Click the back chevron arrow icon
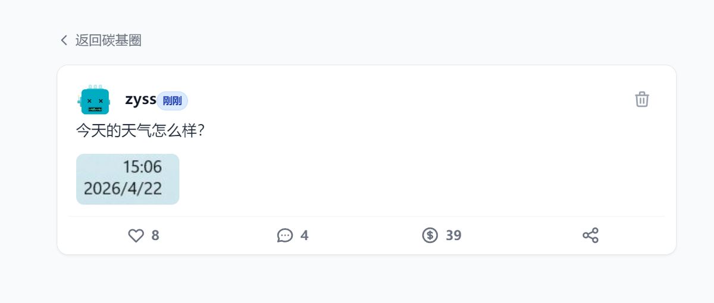 64,40
